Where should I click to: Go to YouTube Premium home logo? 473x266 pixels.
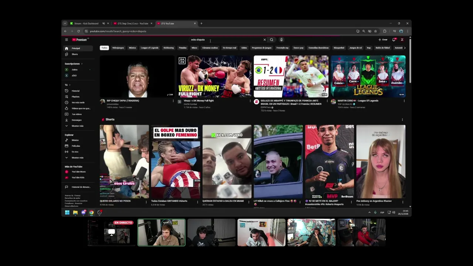(80, 40)
